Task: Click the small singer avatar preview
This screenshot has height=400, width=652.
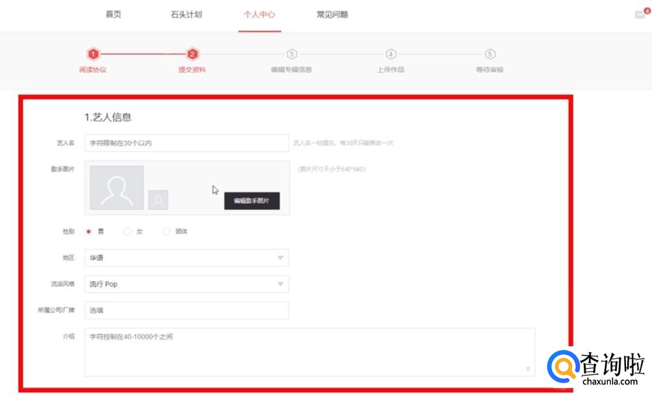Action: pyautogui.click(x=158, y=200)
